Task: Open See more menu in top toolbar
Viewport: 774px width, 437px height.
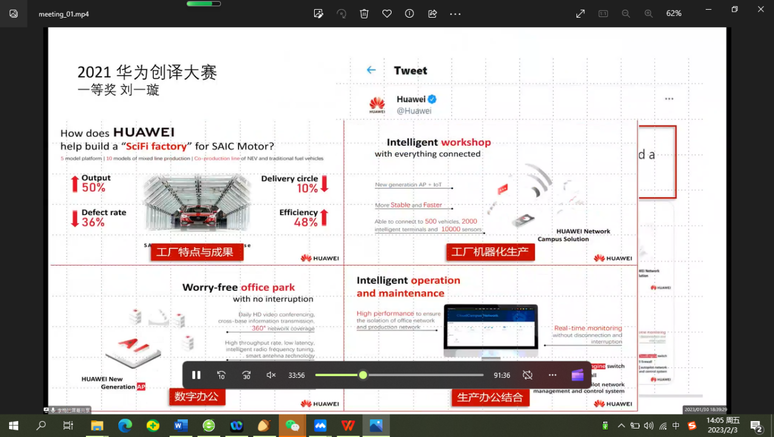Action: coord(455,13)
